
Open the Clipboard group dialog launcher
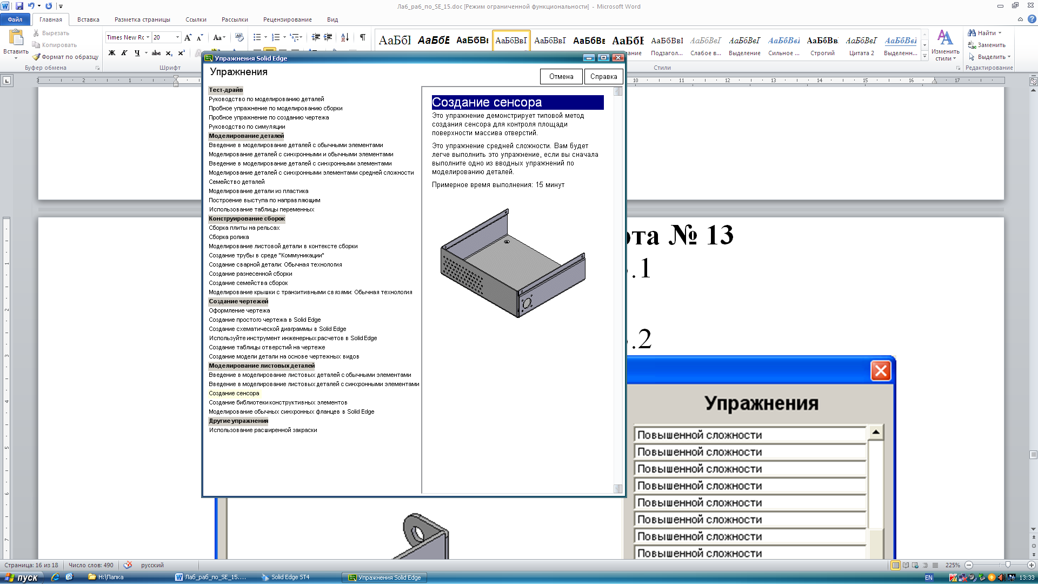pyautogui.click(x=97, y=68)
